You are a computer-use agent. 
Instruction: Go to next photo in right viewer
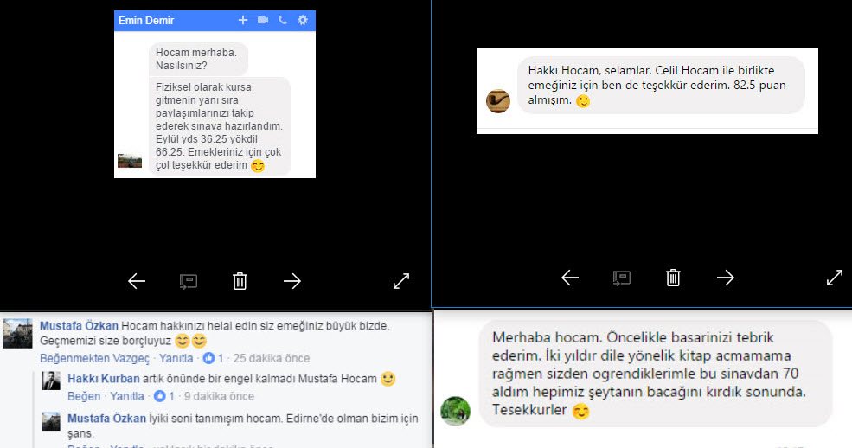[725, 278]
